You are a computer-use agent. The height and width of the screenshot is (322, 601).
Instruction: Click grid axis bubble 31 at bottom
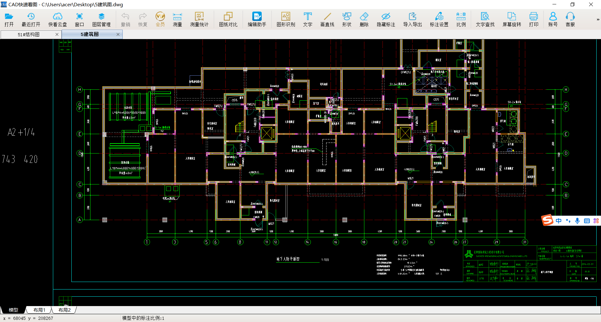pyautogui.click(x=525, y=242)
